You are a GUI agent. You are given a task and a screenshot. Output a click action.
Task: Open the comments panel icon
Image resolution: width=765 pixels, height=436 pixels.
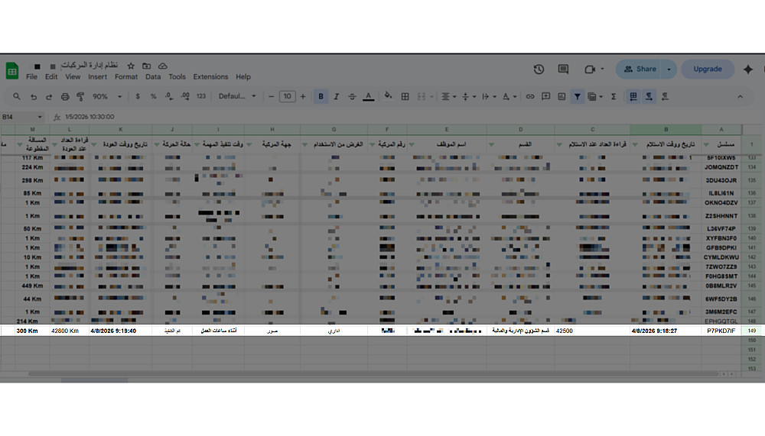coord(563,69)
